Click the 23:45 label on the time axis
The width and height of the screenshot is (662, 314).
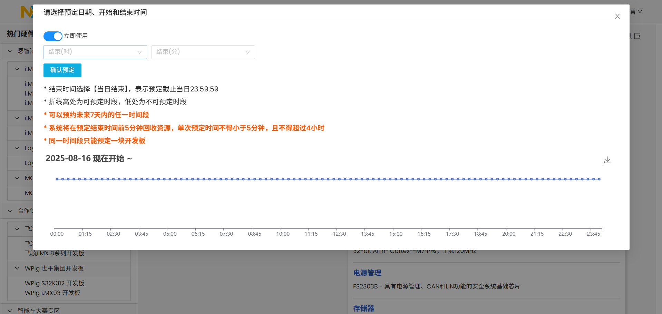coord(594,234)
